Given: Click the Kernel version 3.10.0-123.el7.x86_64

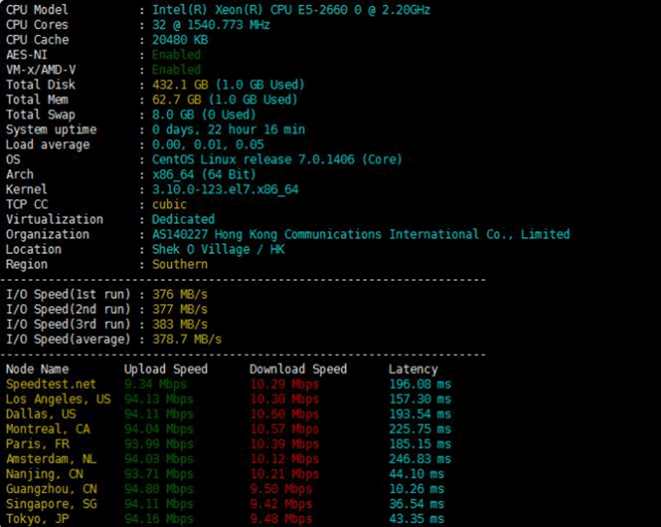Looking at the screenshot, I should point(226,190).
